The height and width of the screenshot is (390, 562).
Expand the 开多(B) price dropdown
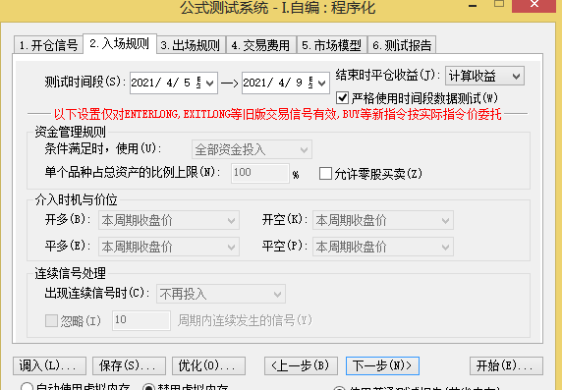[x=169, y=220]
